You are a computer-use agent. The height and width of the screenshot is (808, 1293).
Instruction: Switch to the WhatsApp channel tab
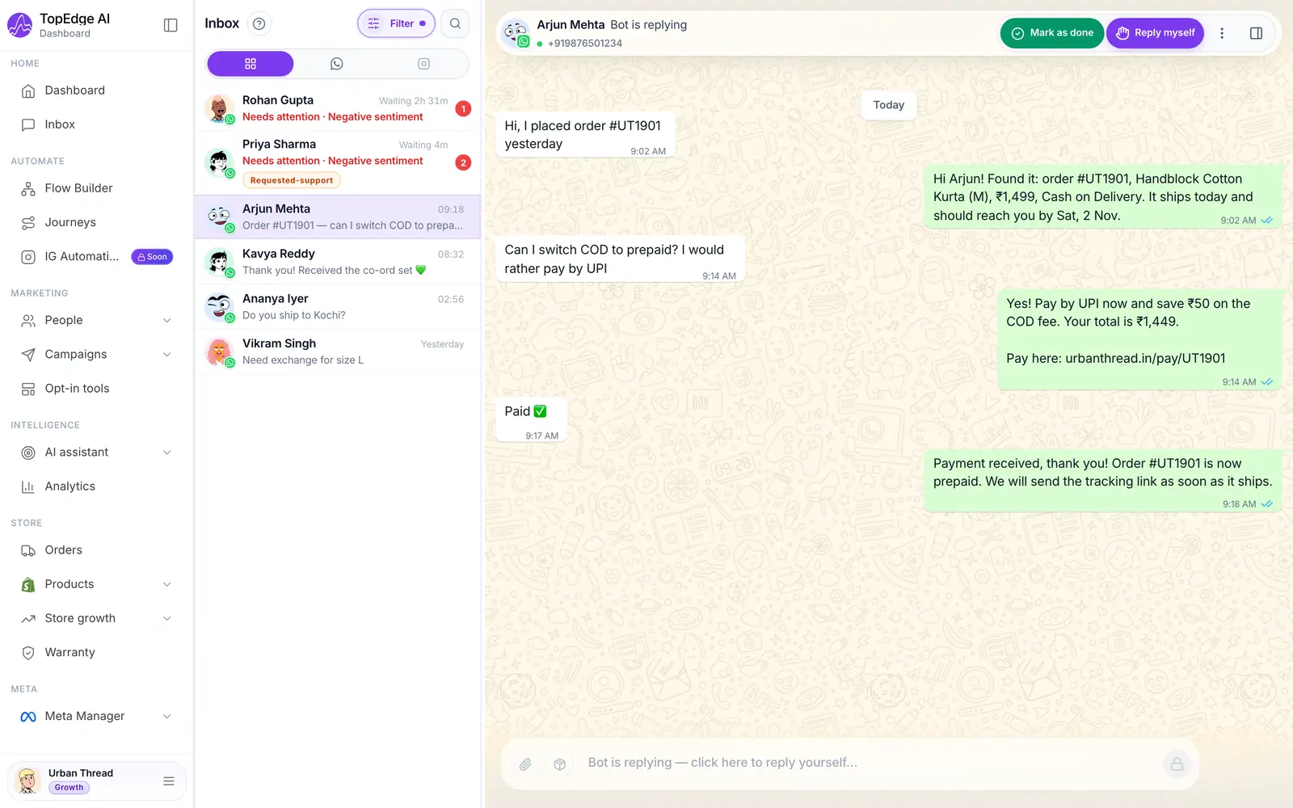point(337,64)
